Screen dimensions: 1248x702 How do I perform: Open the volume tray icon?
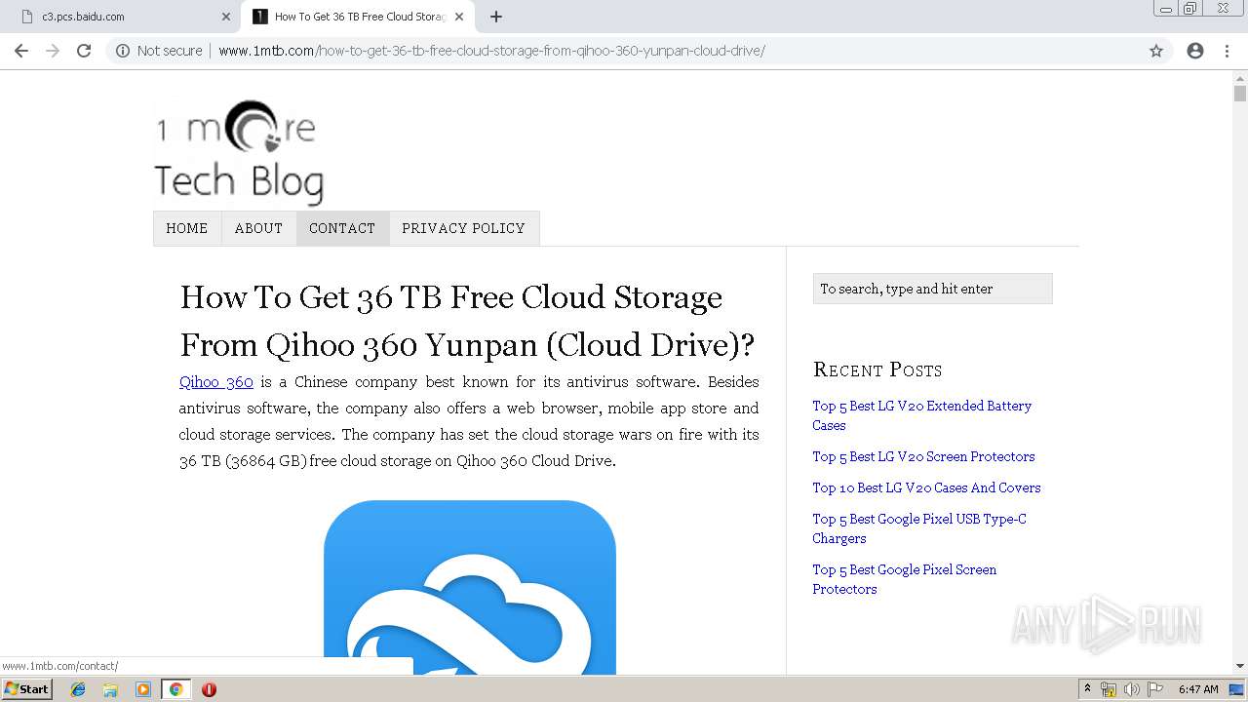1132,689
